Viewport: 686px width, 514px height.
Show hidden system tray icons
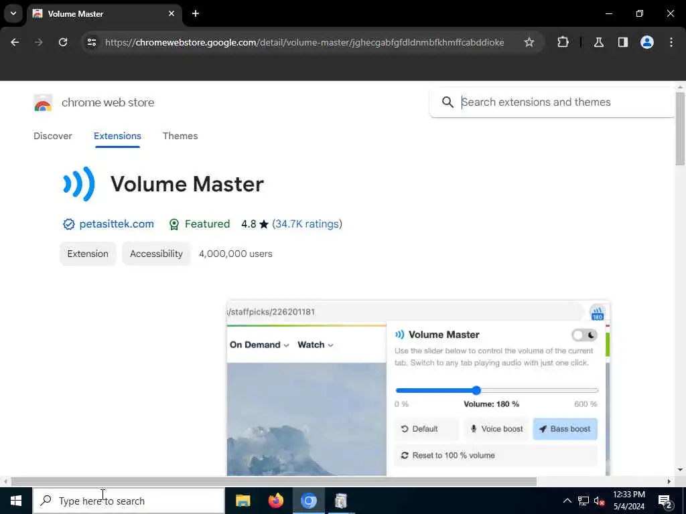(x=567, y=501)
